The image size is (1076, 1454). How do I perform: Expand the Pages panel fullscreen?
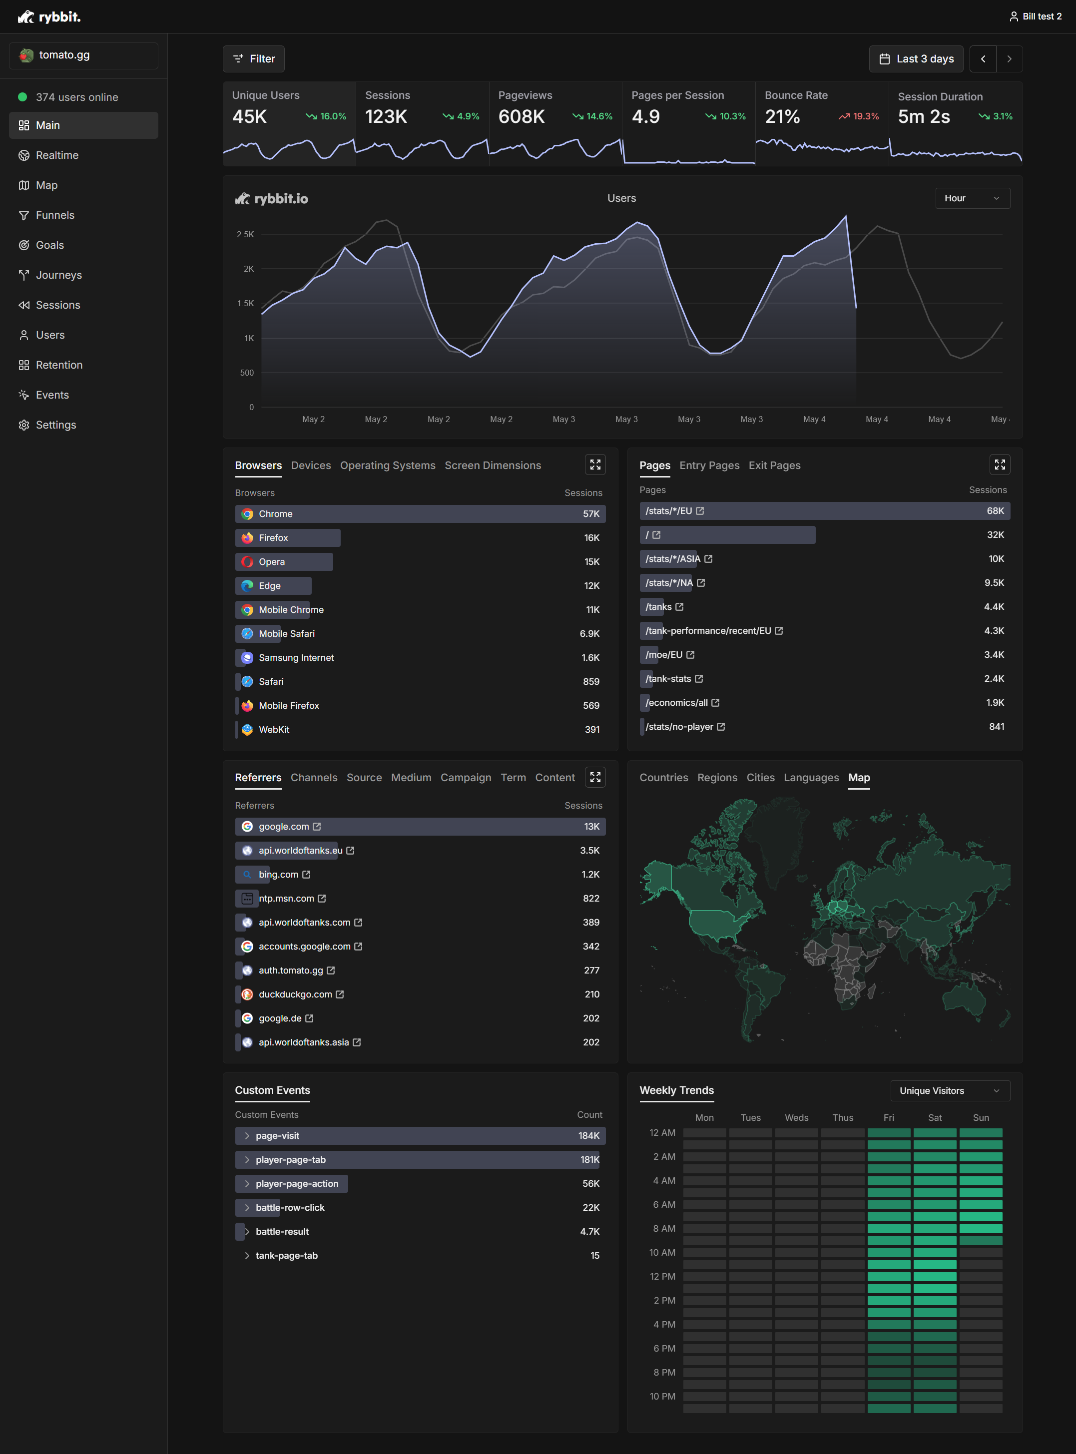pos(999,464)
